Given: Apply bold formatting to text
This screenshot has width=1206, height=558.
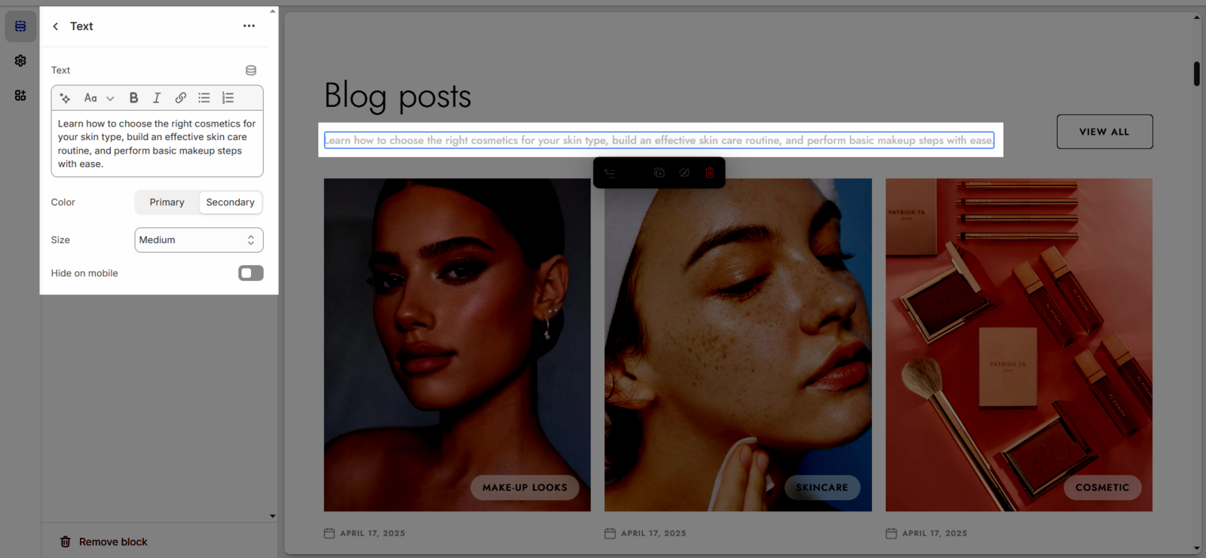Looking at the screenshot, I should click(x=133, y=98).
